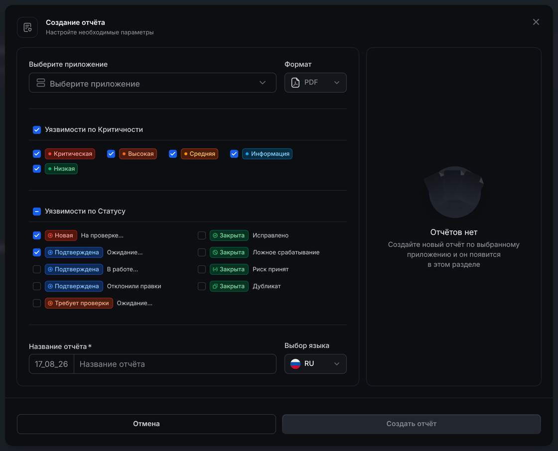Viewport: 558px width, 451px height.
Task: Click the Отмена button
Action: [x=146, y=424]
